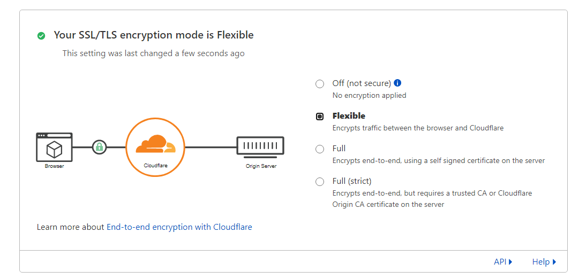Open End-to-end encryption with Cloudflare link
Screen dimensions: 579x279
(179, 227)
